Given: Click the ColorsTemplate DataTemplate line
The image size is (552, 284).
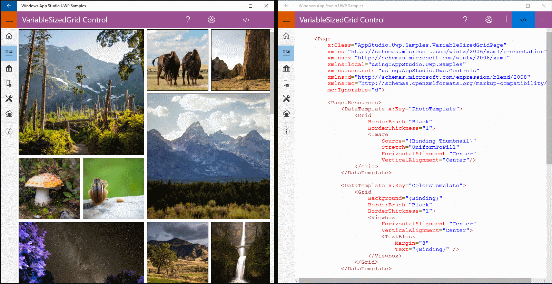Looking at the screenshot, I should pyautogui.click(x=403, y=186).
